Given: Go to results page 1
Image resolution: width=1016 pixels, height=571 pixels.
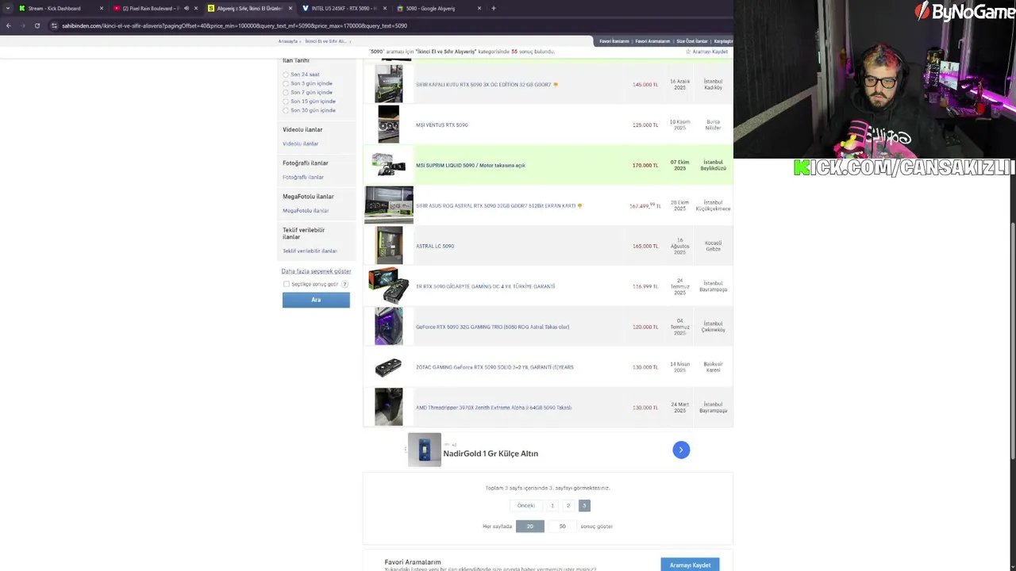Looking at the screenshot, I should (552, 505).
